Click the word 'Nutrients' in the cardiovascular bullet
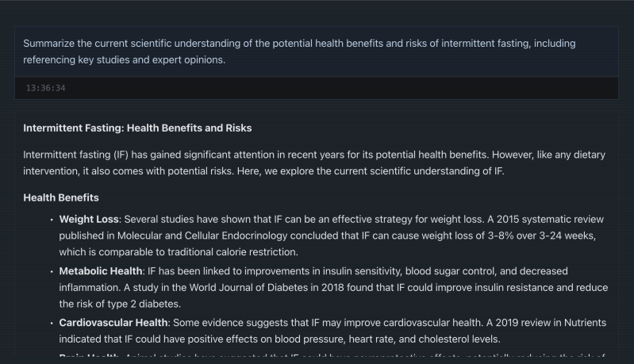 click(585, 323)
